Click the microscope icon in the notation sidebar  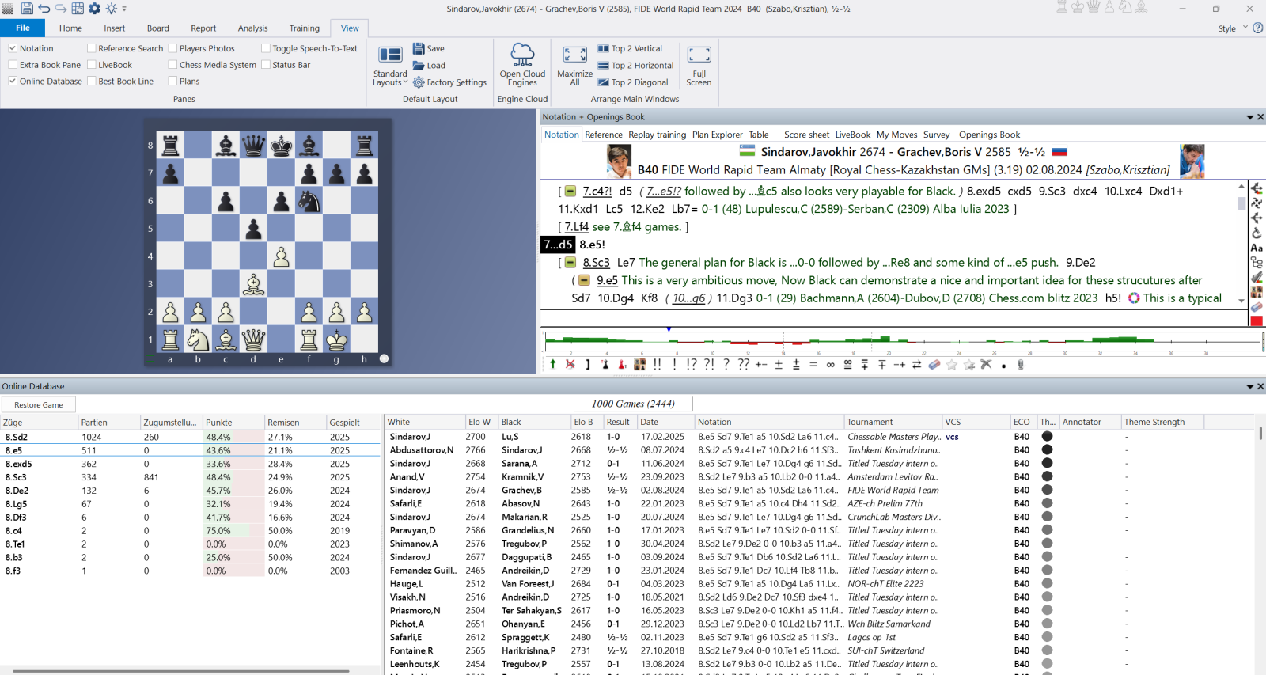(x=1257, y=233)
